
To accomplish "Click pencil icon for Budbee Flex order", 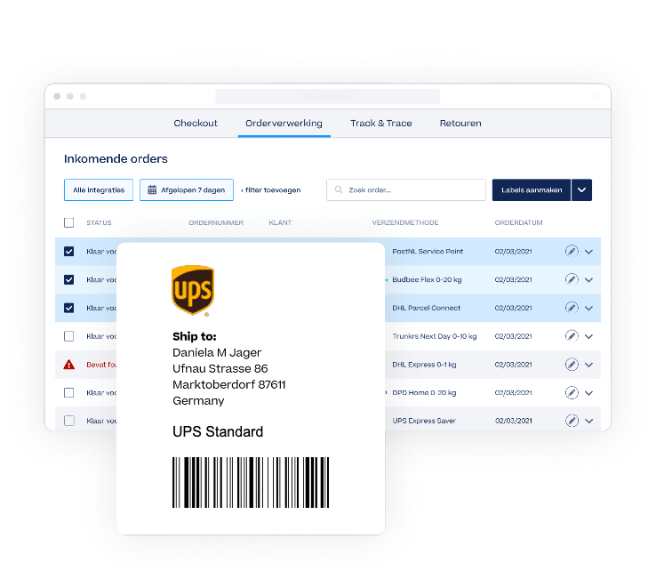I will pos(572,279).
